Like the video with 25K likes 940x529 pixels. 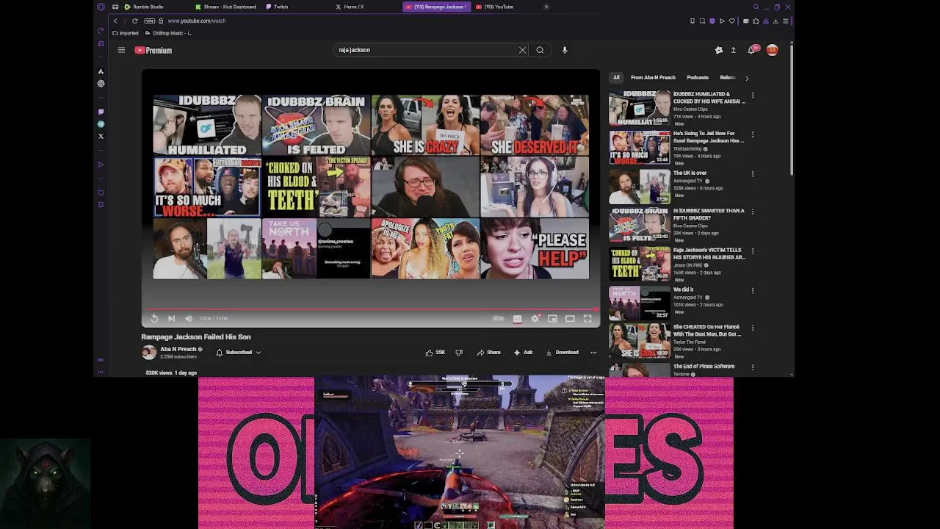[x=435, y=352]
